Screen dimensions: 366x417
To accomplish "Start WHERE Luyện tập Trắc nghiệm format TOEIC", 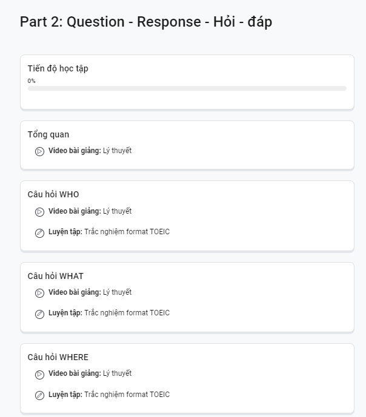I will [109, 395].
